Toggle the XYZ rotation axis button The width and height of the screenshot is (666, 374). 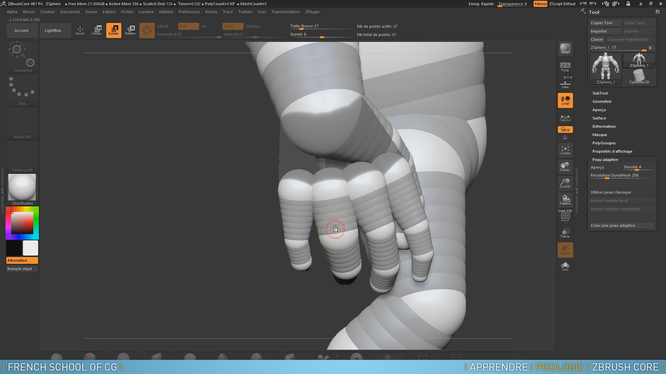tap(565, 130)
